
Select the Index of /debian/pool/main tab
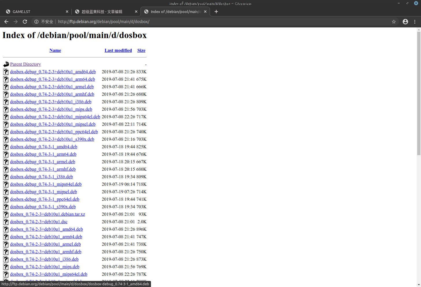(175, 12)
